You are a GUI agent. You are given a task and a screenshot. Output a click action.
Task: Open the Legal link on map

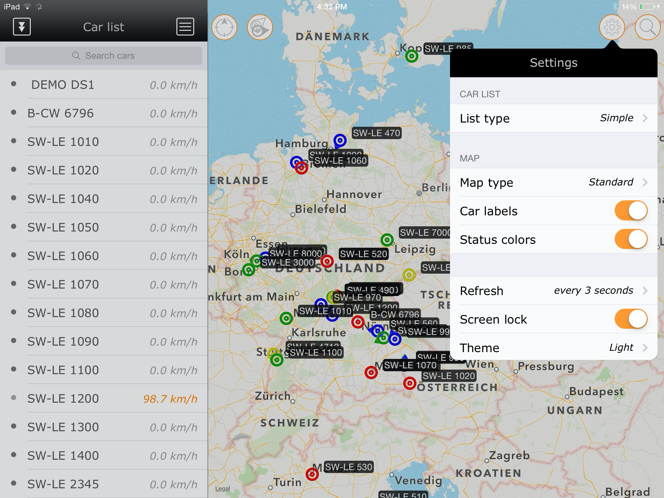[222, 489]
